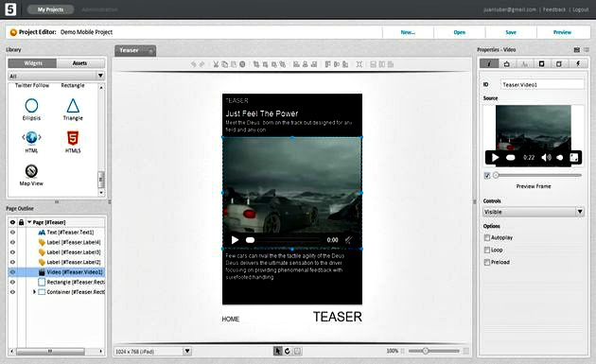This screenshot has width=596, height=364.
Task: Open the library filter 'All' dropdown
Action: click(x=56, y=76)
